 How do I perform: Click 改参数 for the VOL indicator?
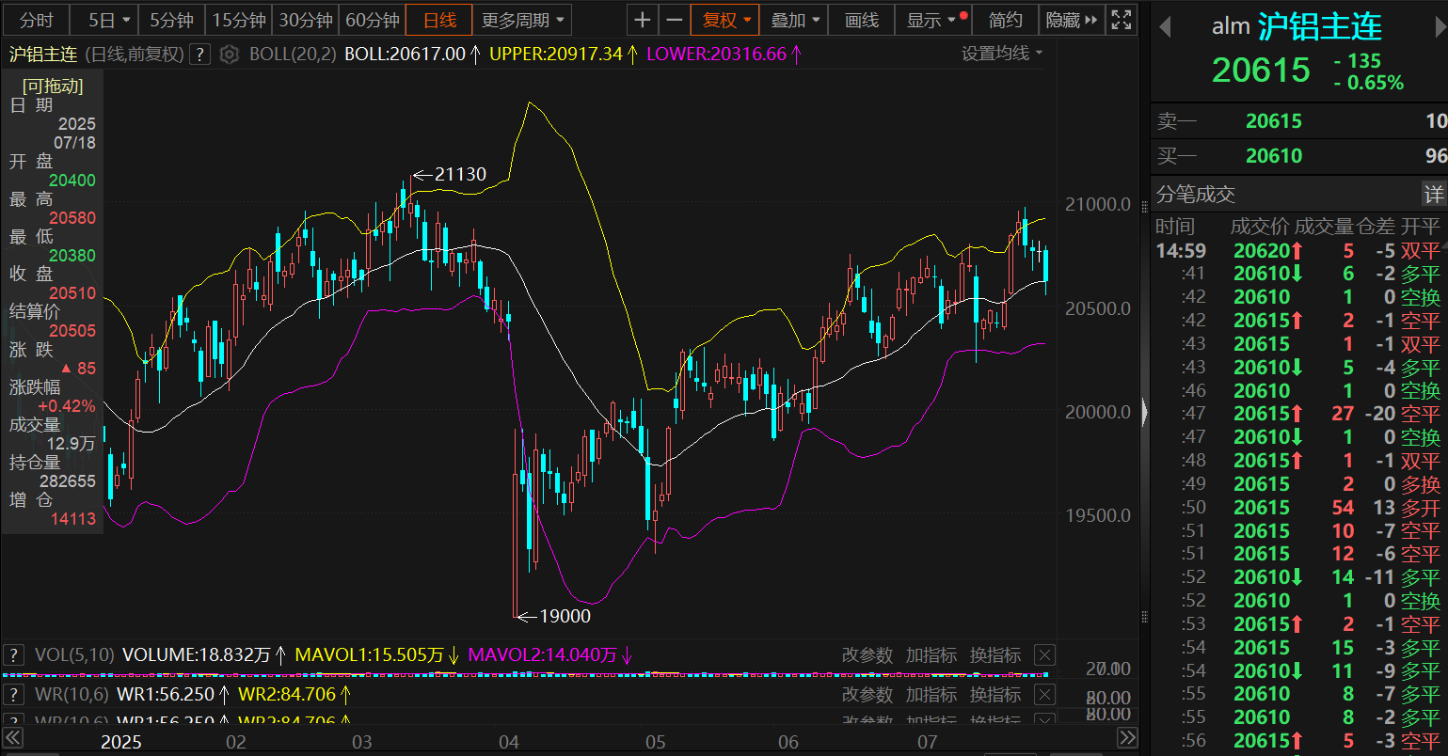click(x=867, y=655)
